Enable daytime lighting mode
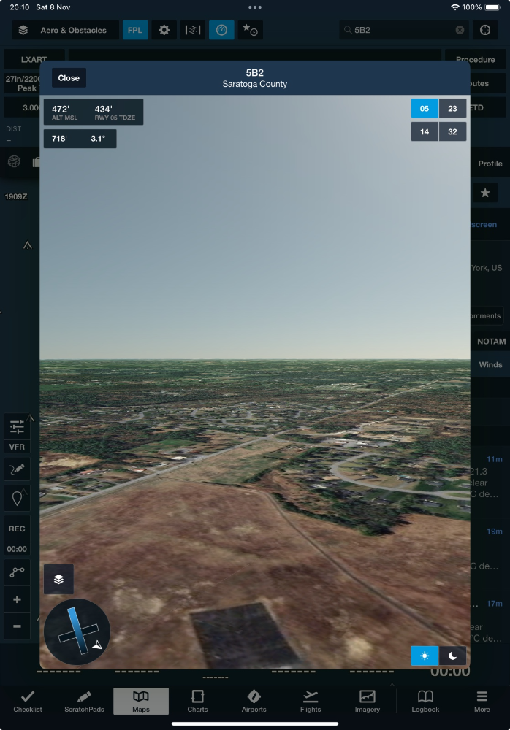Image resolution: width=510 pixels, height=730 pixels. pyautogui.click(x=425, y=656)
